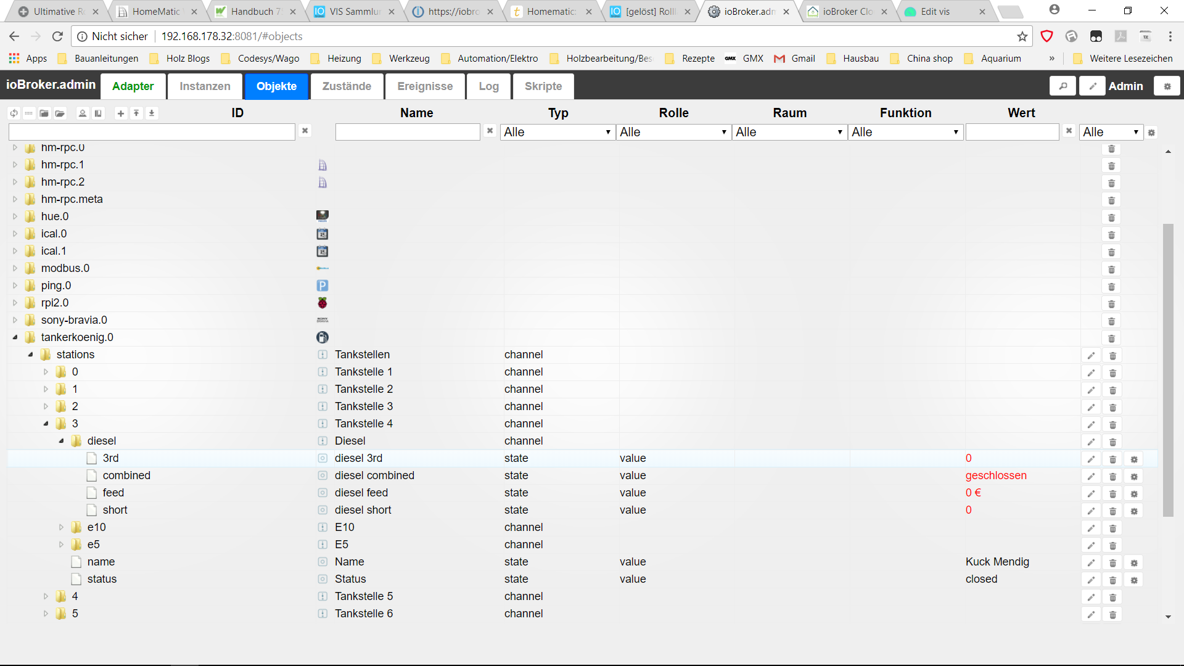Click the Admin edit pencil button

click(x=1092, y=86)
